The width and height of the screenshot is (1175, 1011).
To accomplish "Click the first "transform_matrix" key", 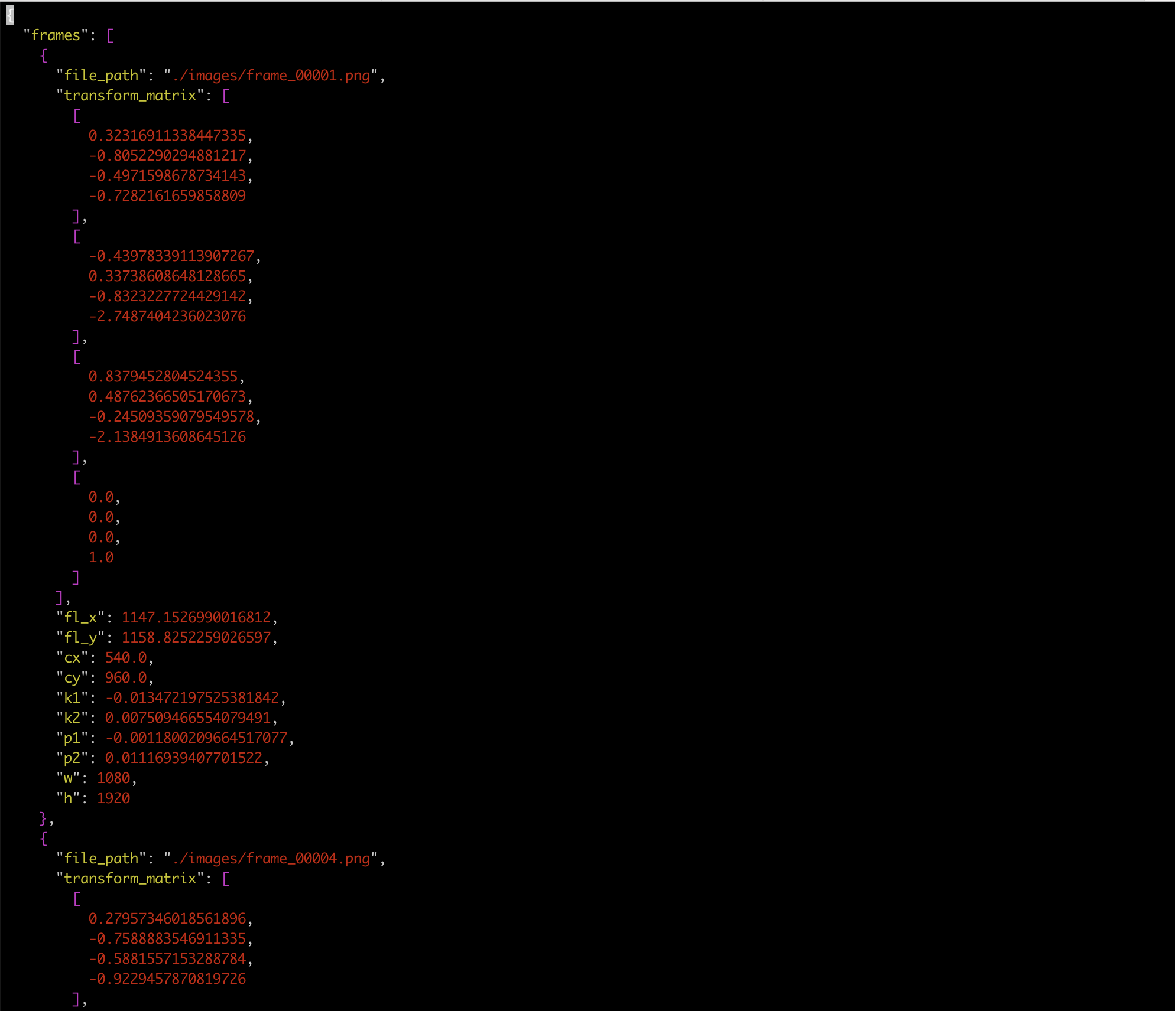I will click(x=130, y=96).
